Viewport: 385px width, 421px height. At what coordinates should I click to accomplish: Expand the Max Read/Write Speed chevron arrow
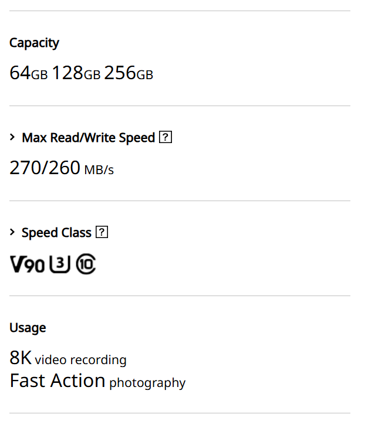point(12,138)
